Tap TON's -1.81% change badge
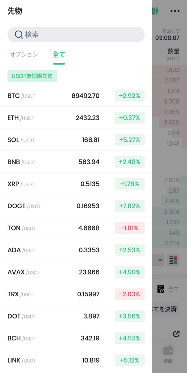 [130, 228]
